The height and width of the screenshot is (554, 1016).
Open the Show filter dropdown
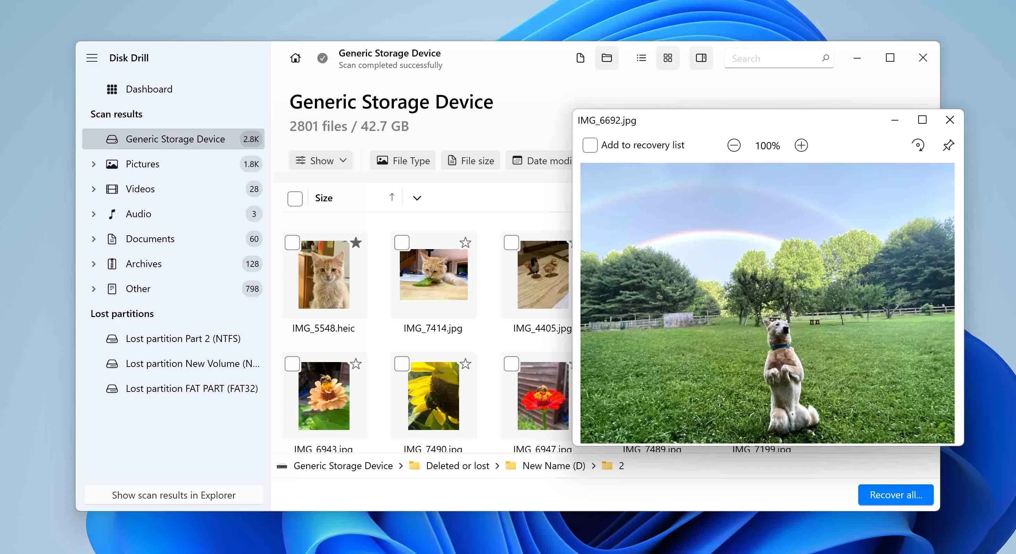(320, 160)
